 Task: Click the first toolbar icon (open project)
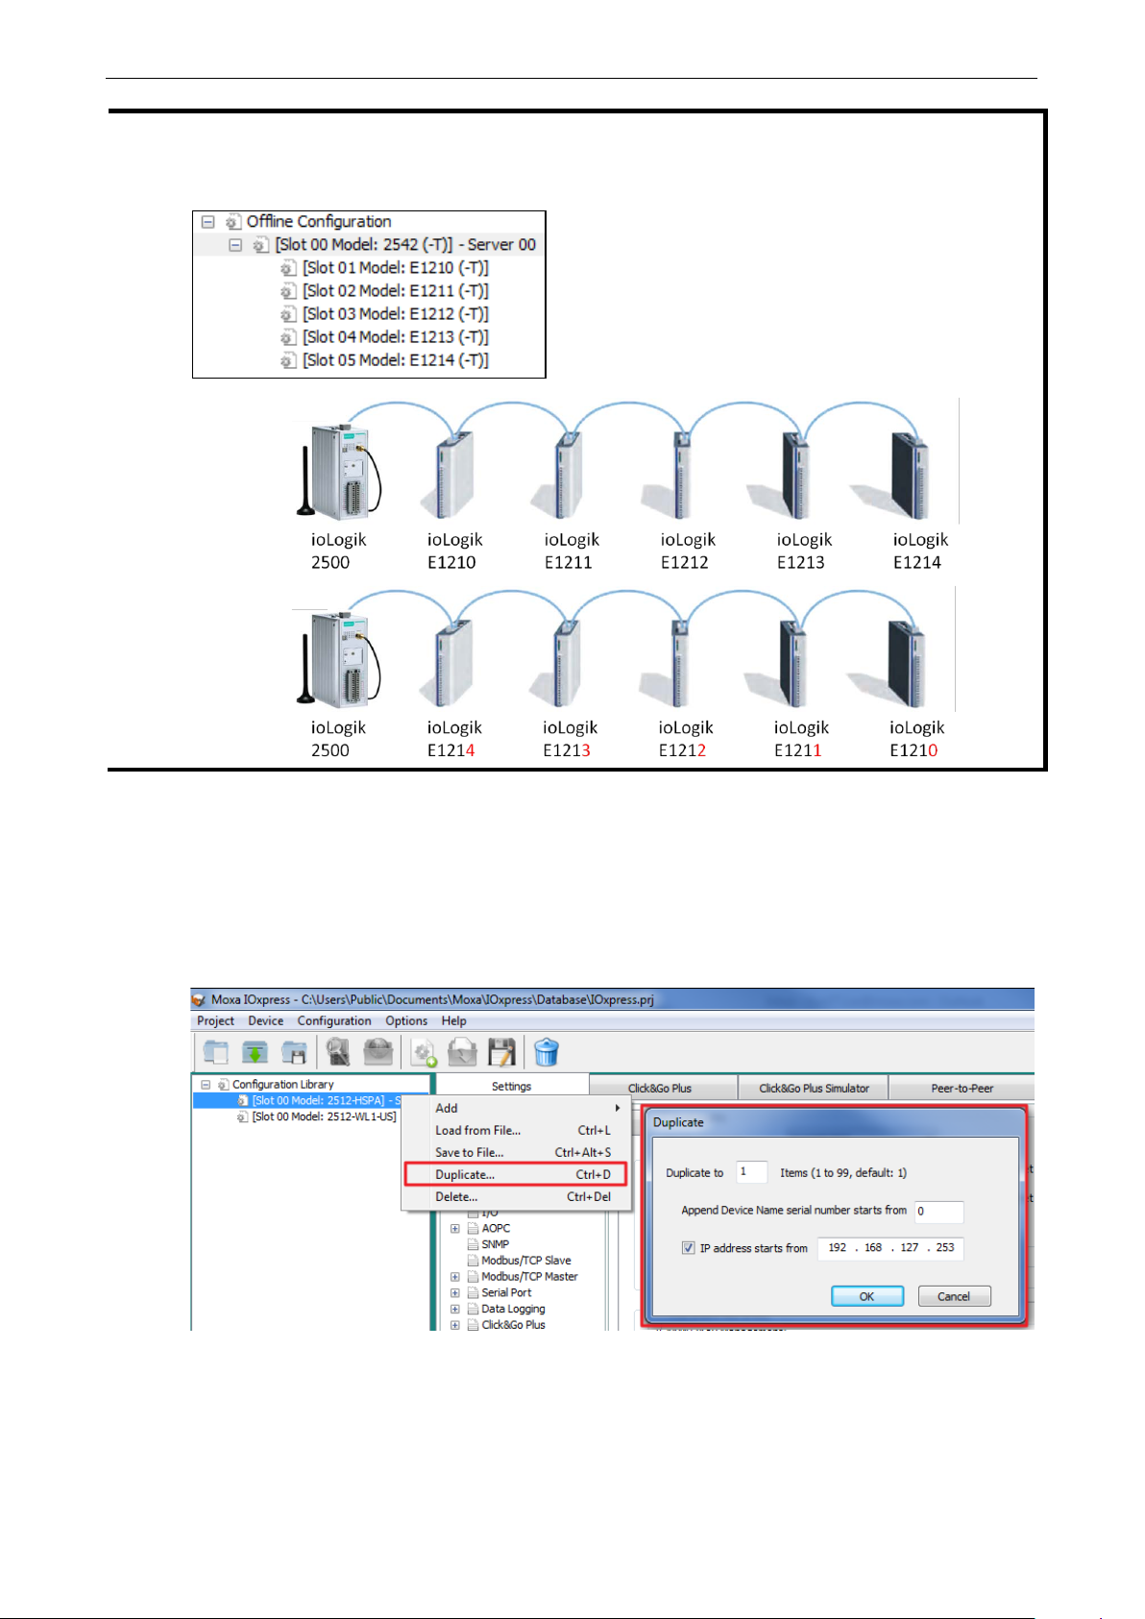click(x=215, y=1052)
